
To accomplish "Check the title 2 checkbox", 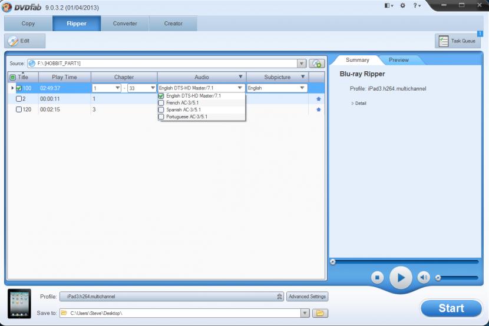I will [19, 99].
